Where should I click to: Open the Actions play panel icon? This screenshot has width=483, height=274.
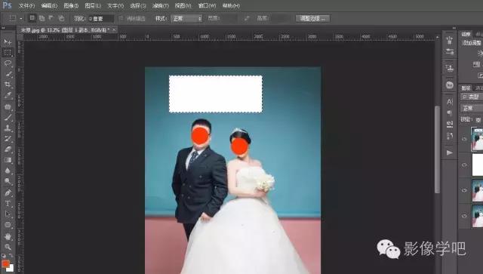coord(450,152)
